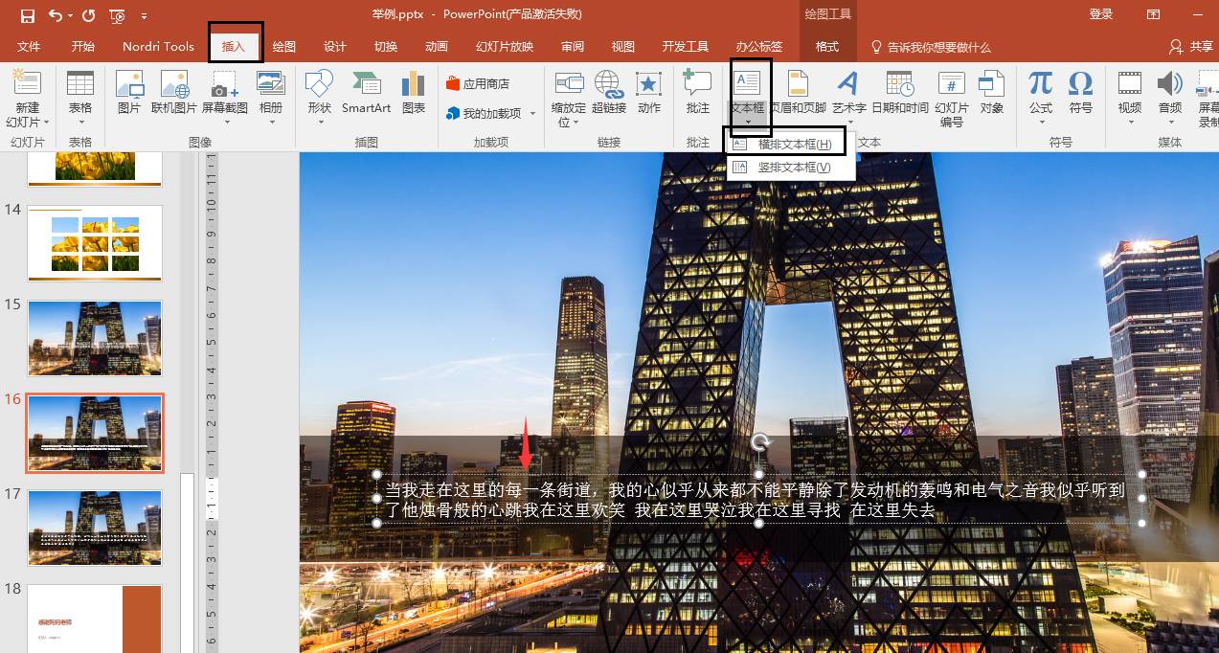Click the 文本框 text box icon

pos(747,83)
